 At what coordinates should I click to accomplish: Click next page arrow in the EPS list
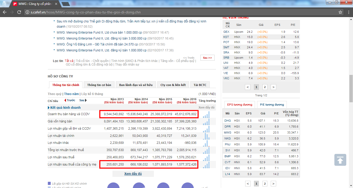273,184
